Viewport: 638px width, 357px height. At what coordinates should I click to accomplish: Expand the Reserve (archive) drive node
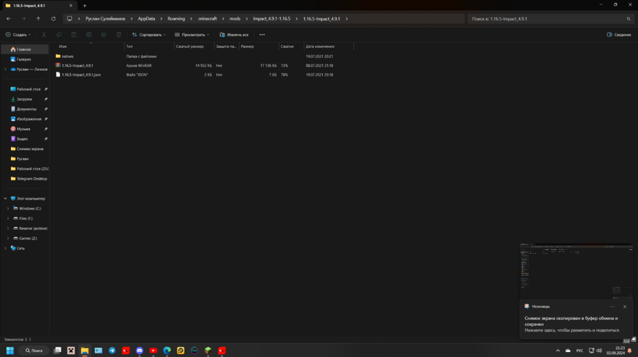8,228
